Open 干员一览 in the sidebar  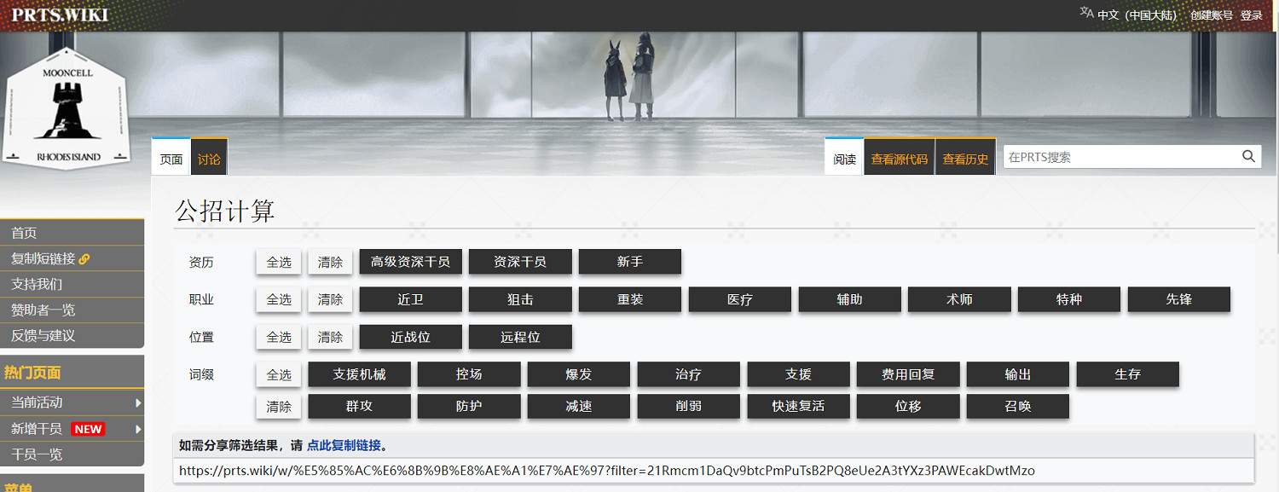37,454
